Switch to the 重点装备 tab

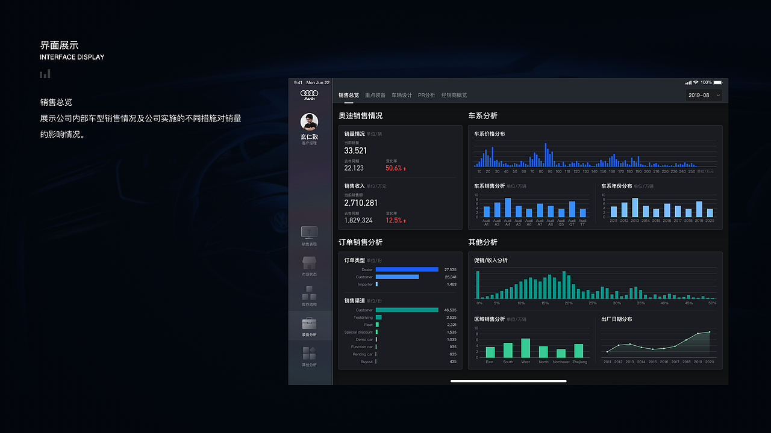click(375, 95)
